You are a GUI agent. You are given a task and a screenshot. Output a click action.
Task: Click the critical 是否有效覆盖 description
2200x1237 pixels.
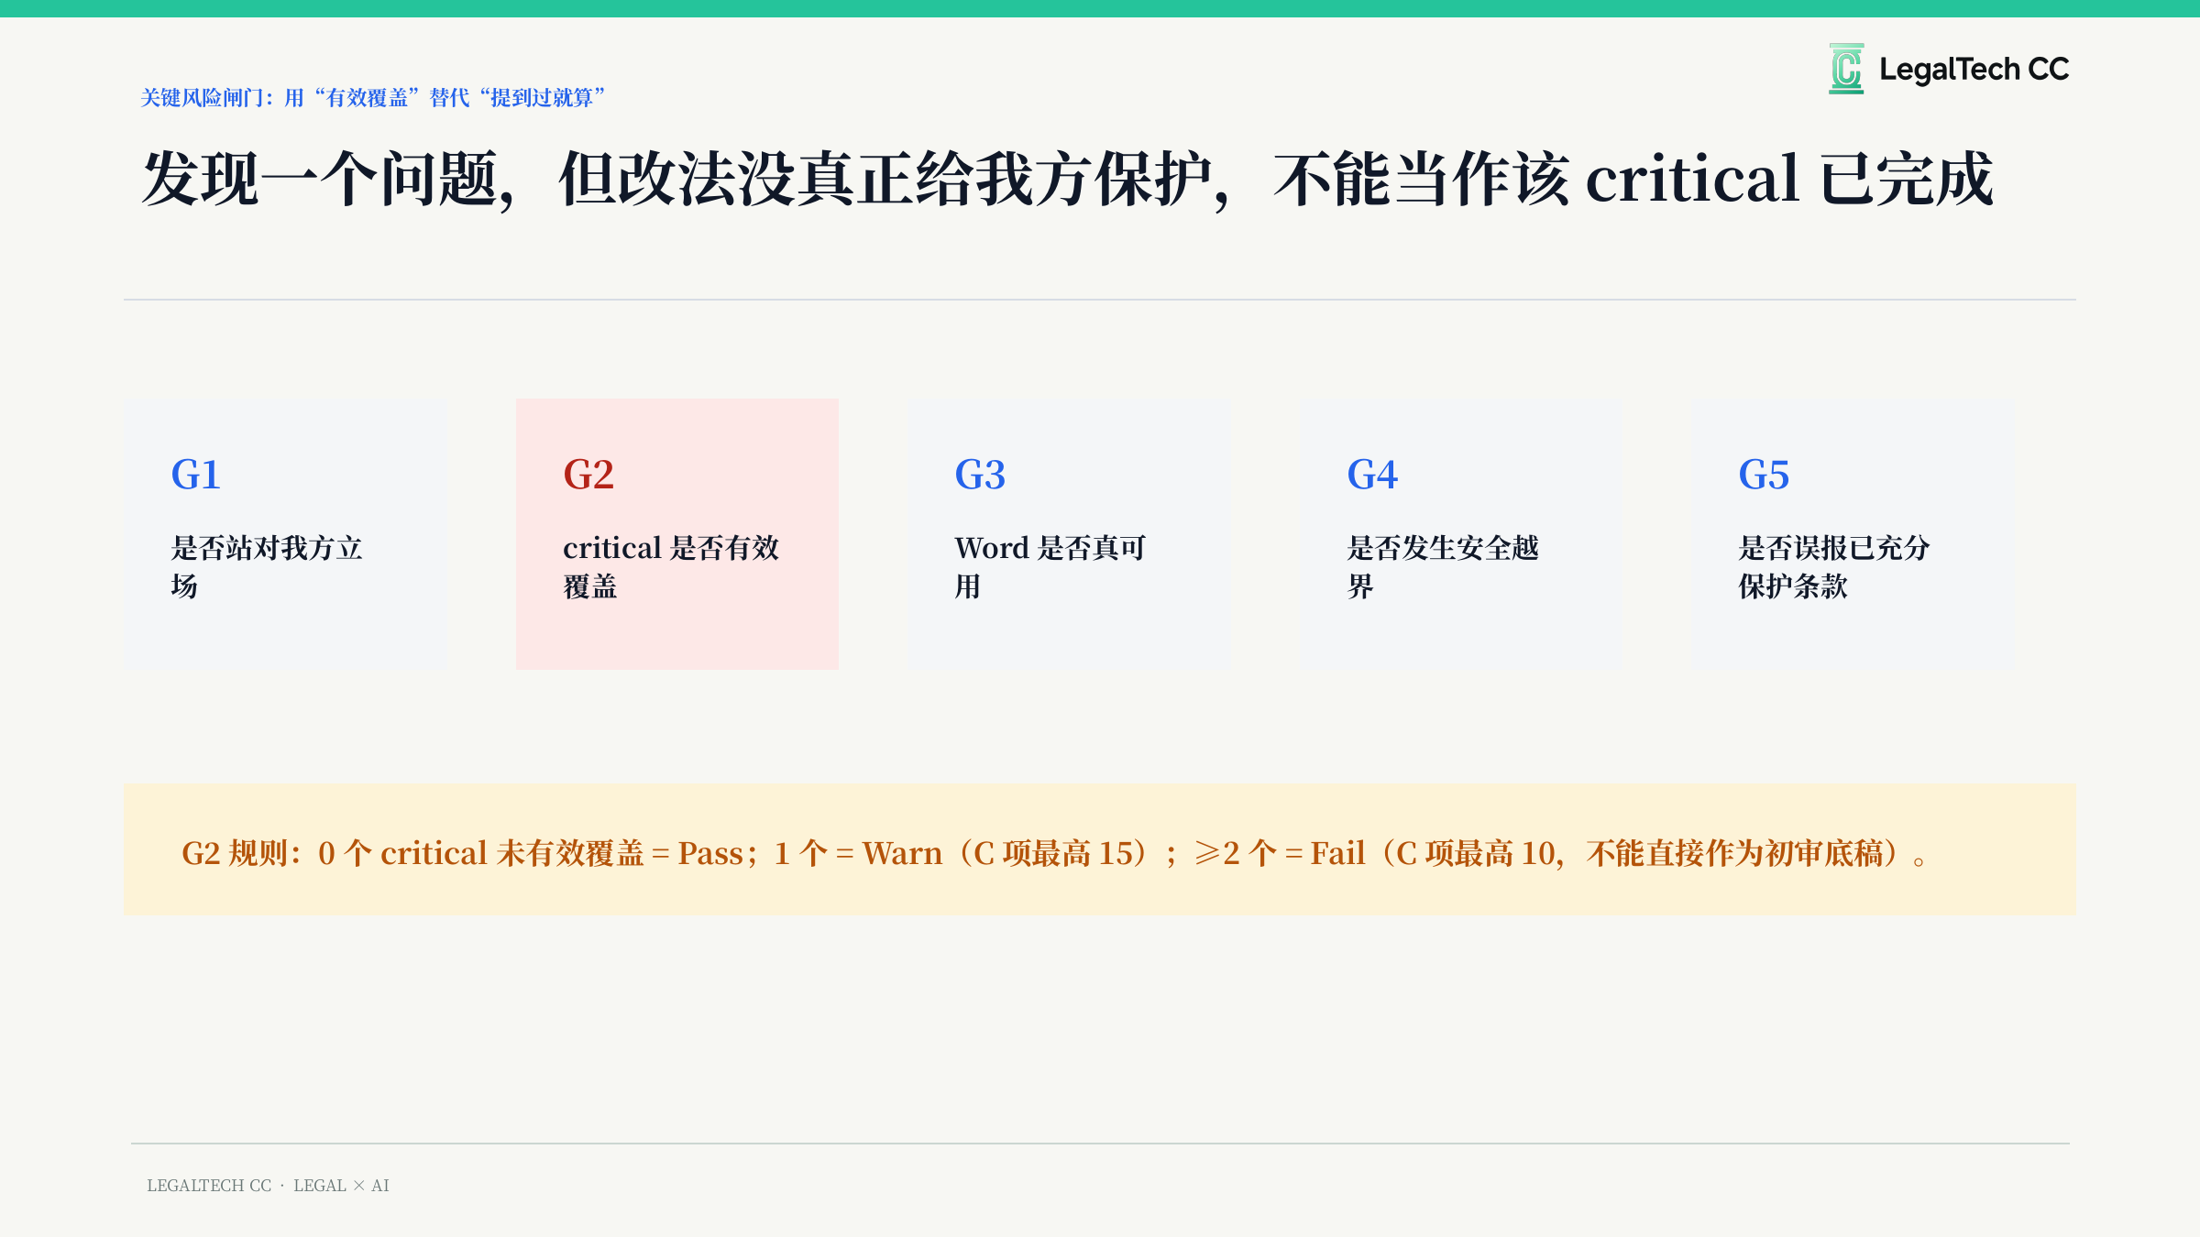tap(671, 566)
